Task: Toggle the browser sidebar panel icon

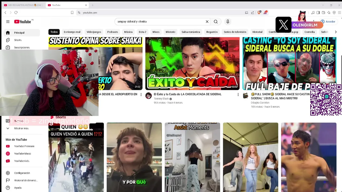Action: point(318,13)
